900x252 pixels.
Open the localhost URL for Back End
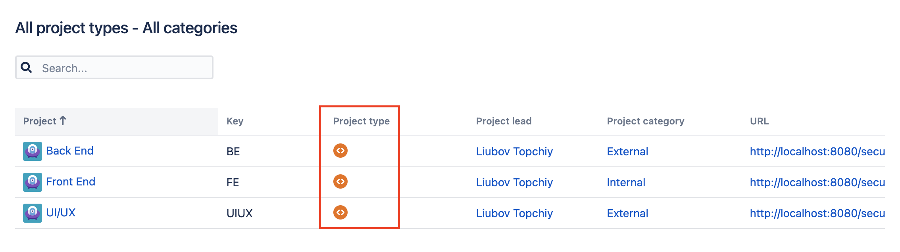tap(817, 152)
